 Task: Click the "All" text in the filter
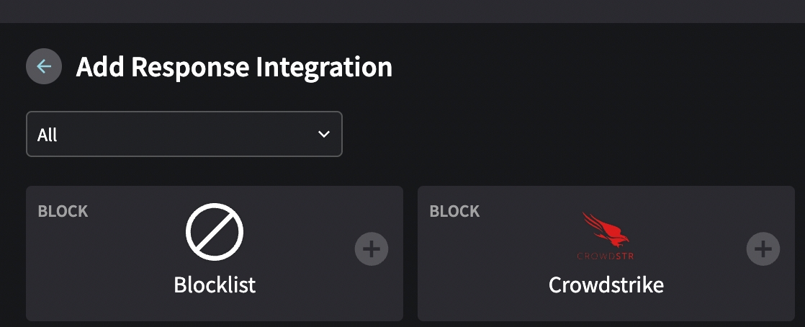tap(48, 135)
